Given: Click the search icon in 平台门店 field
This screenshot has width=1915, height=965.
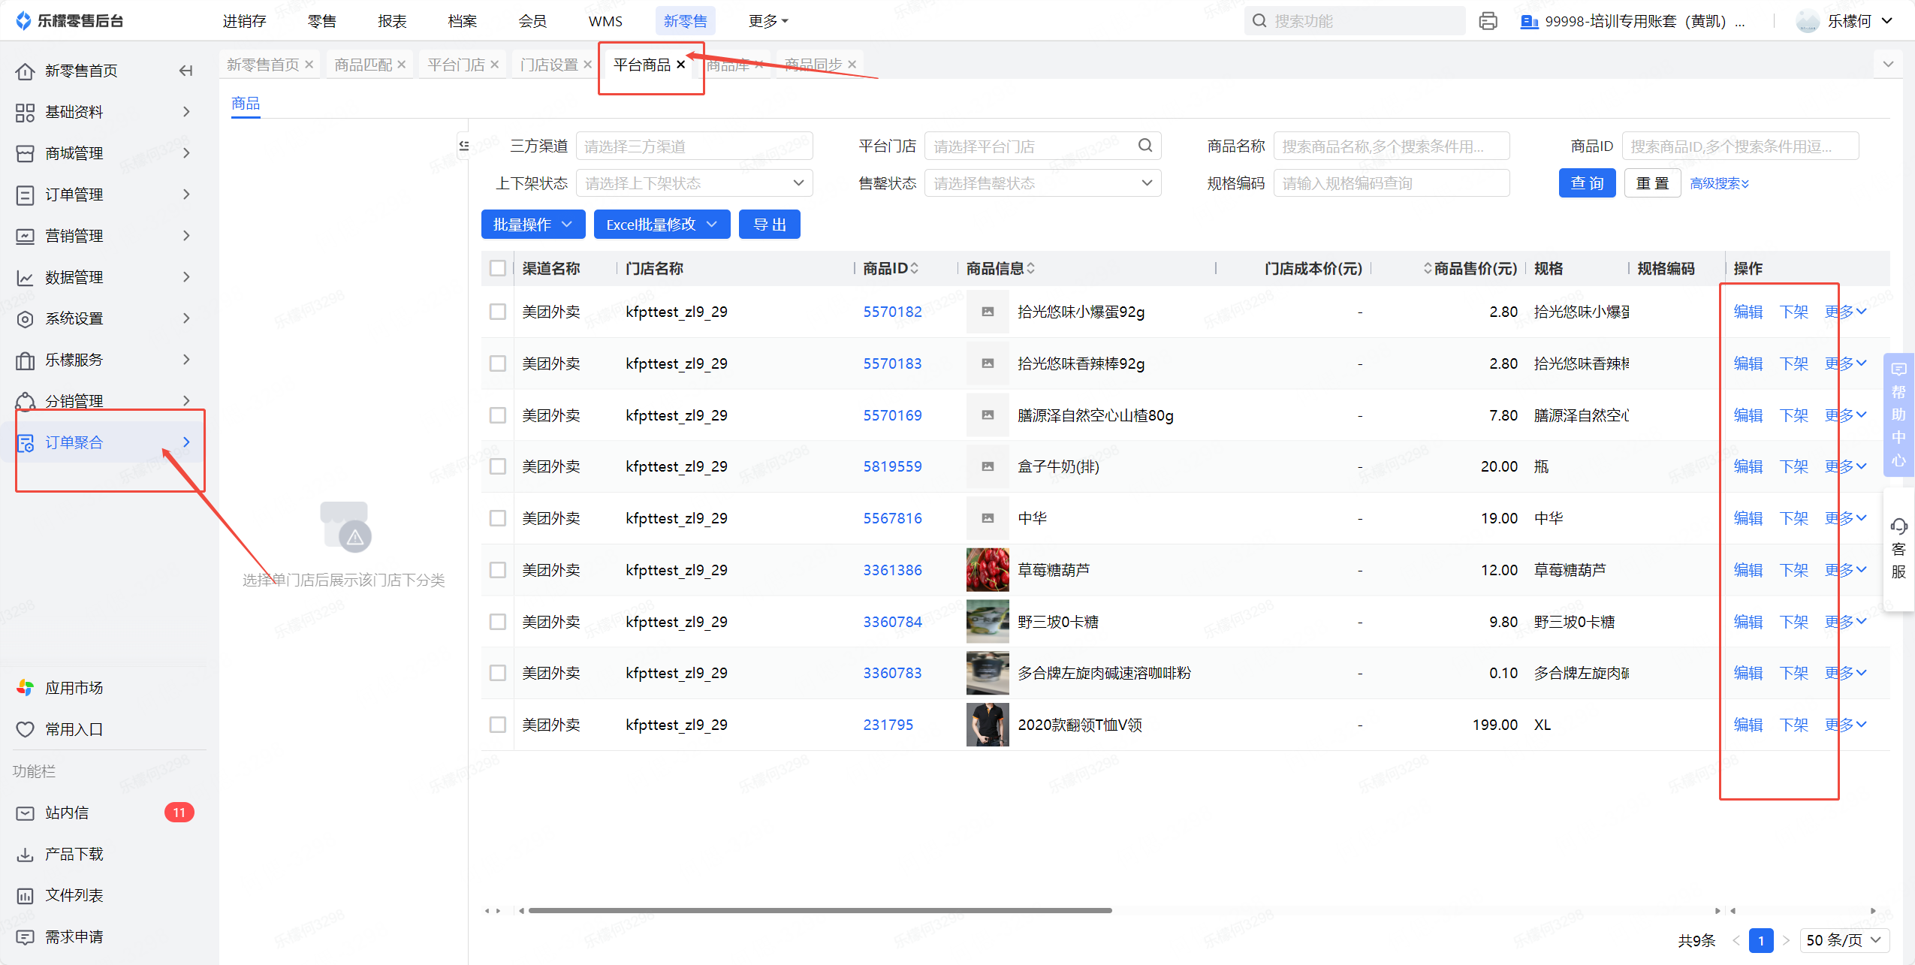Looking at the screenshot, I should 1144,146.
